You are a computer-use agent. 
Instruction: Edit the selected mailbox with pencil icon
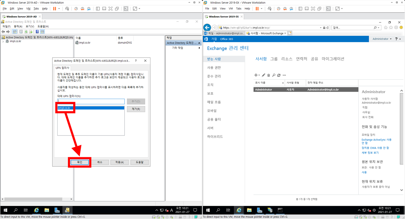click(x=263, y=75)
